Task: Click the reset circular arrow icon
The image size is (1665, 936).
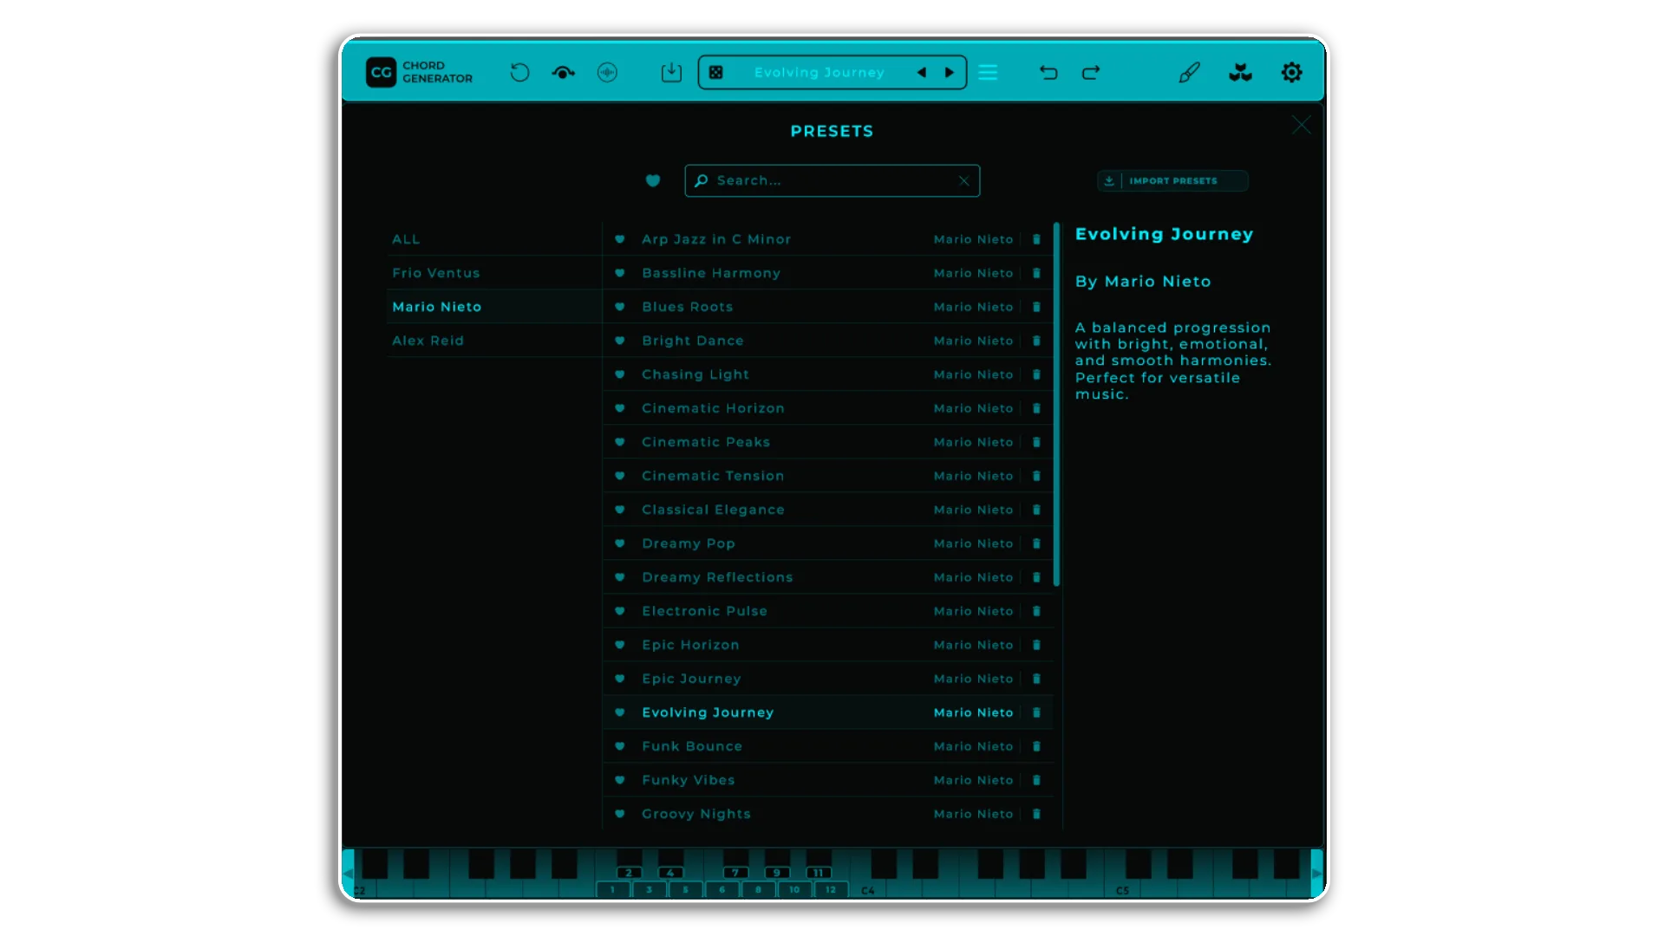Action: [519, 73]
